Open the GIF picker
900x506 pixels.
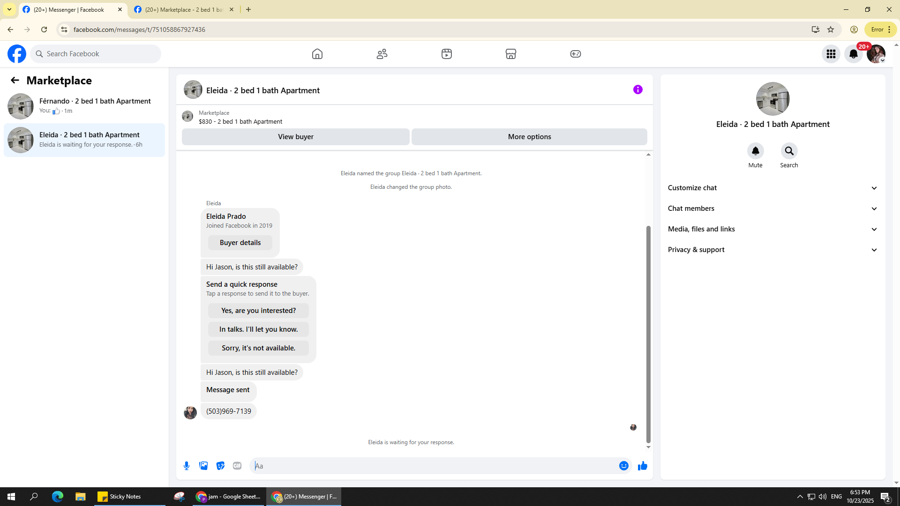237,466
